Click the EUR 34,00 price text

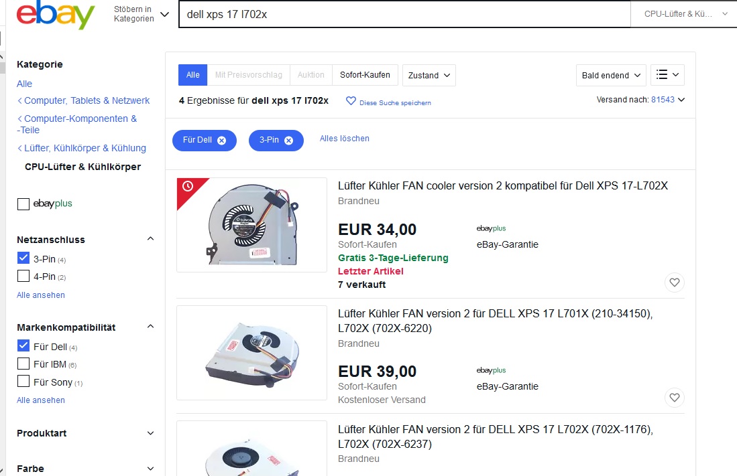coord(378,230)
